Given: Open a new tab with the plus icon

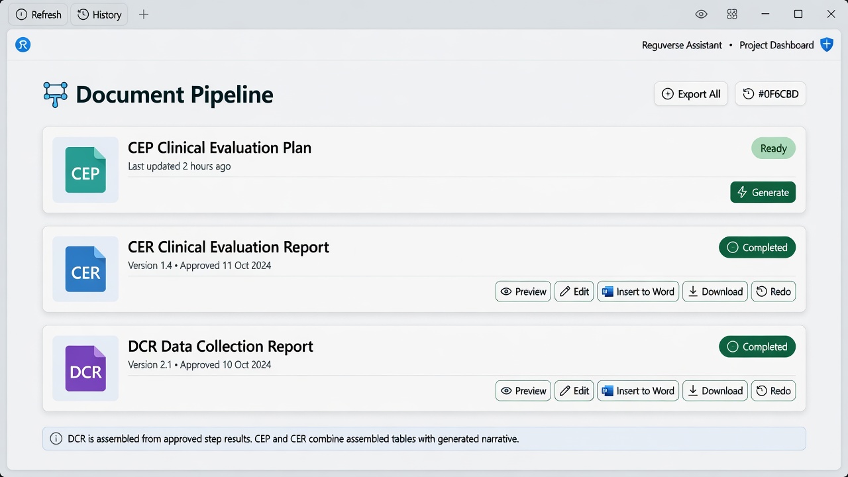Looking at the screenshot, I should [x=144, y=15].
